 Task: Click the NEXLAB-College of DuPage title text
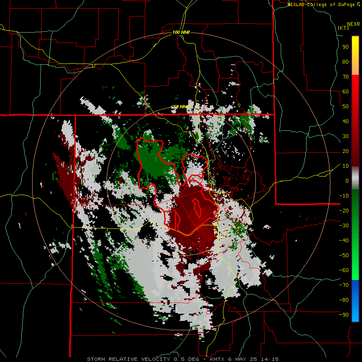[321, 4]
